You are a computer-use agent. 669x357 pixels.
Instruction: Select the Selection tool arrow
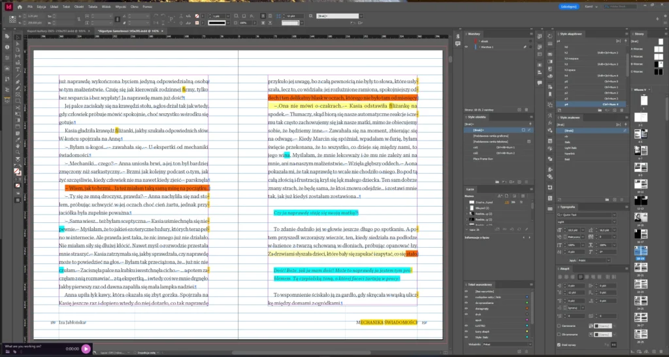18,37
